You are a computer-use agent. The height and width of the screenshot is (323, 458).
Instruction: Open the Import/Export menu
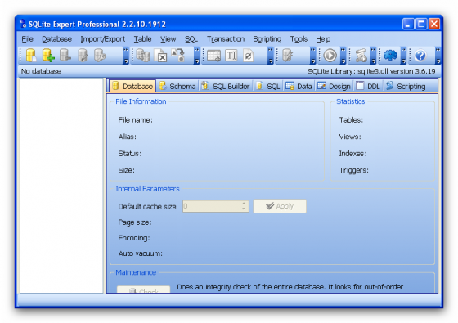[x=102, y=39]
